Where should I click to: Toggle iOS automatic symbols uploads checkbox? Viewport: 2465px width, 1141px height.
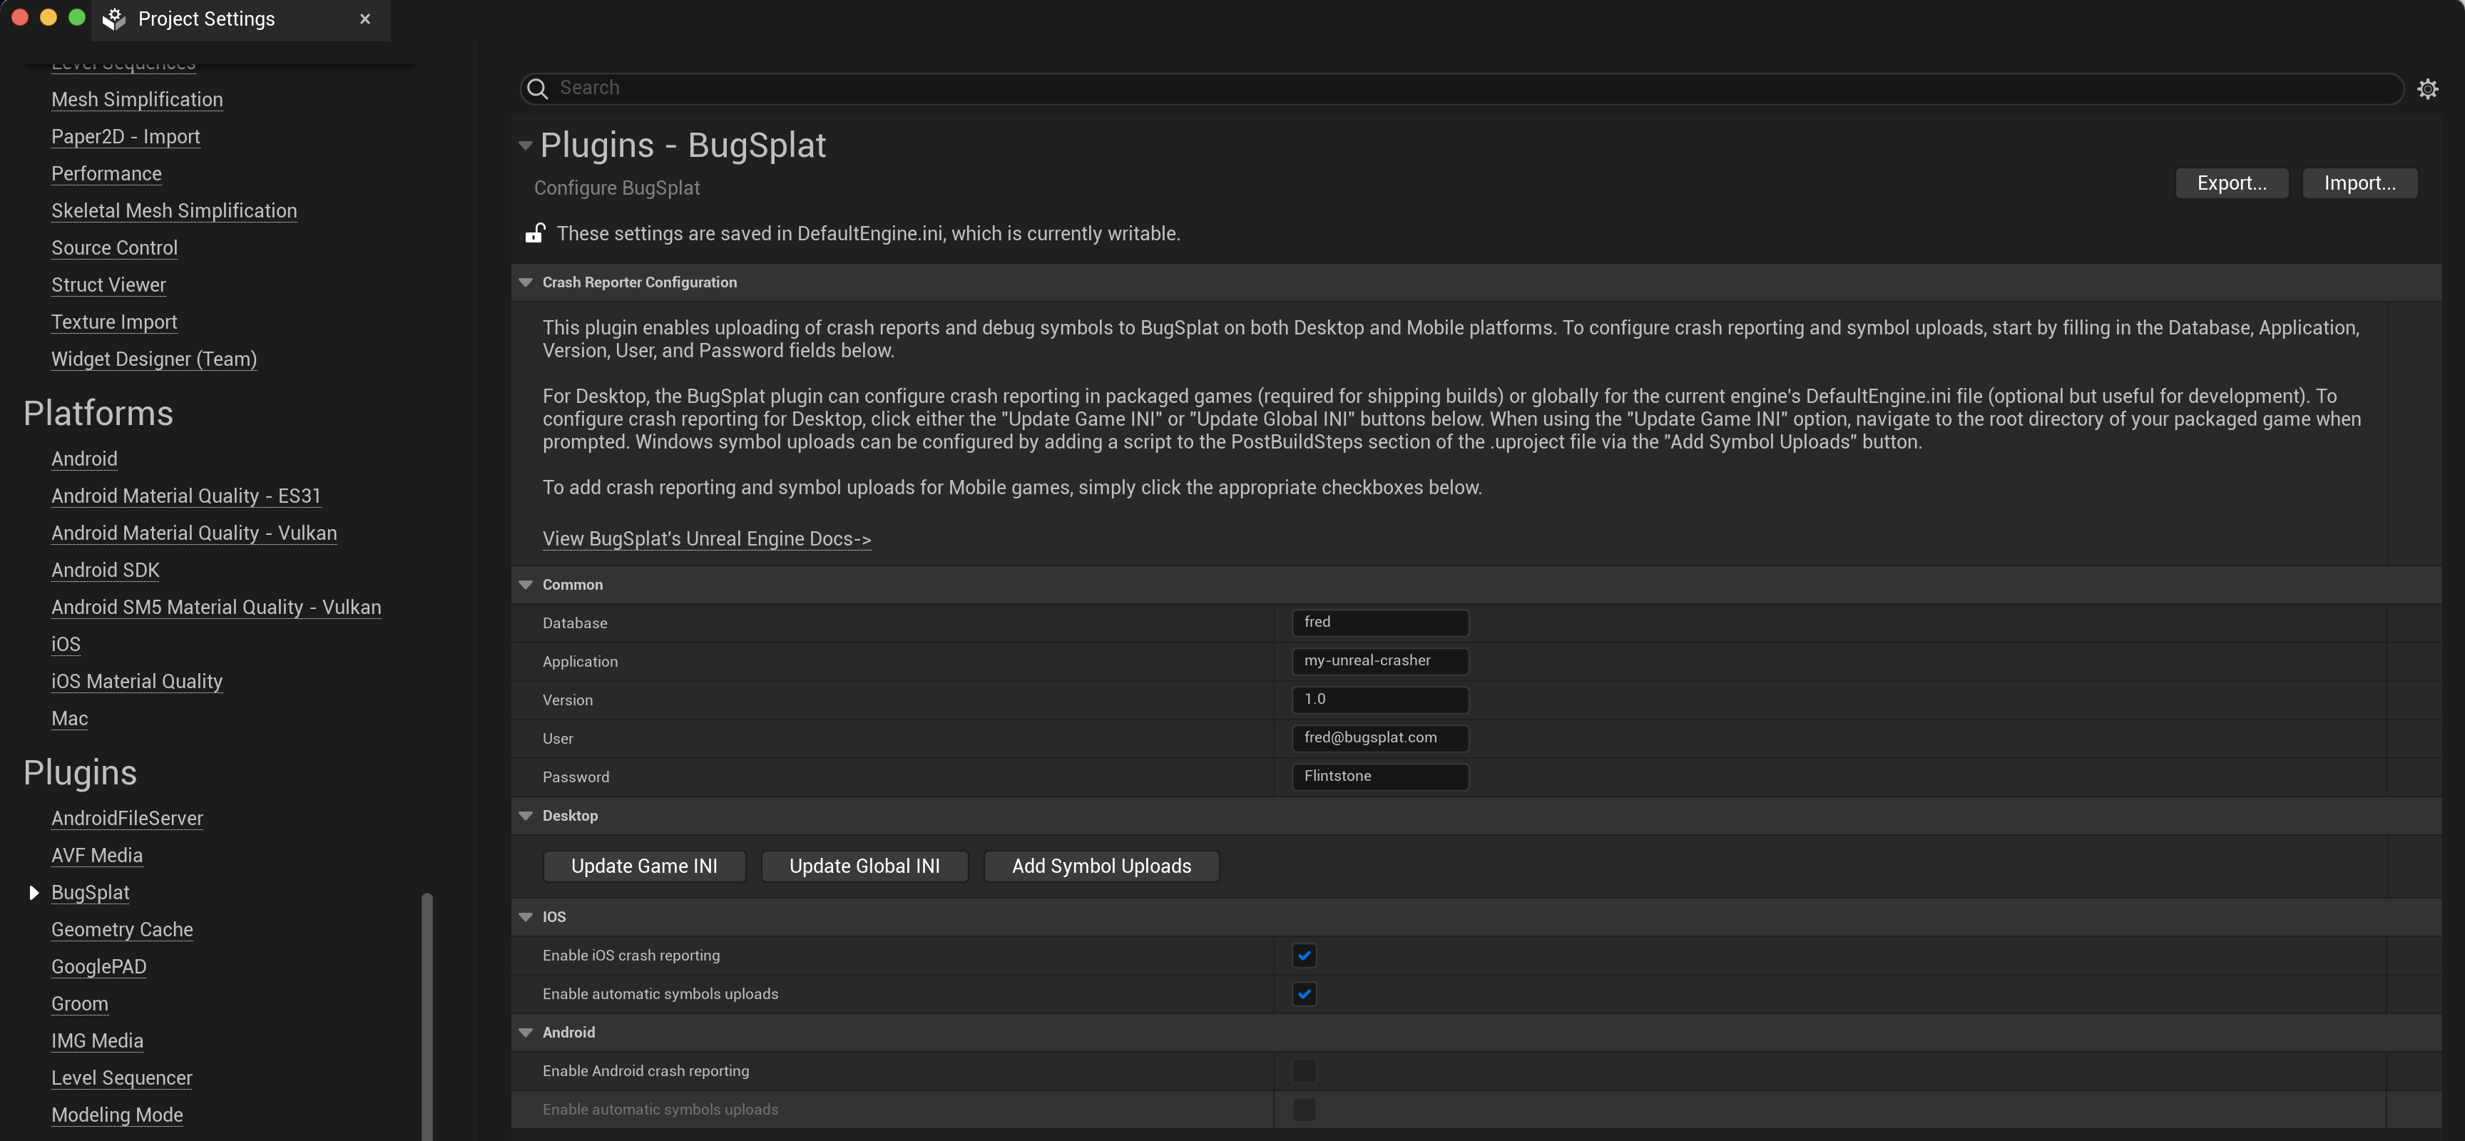[1305, 993]
